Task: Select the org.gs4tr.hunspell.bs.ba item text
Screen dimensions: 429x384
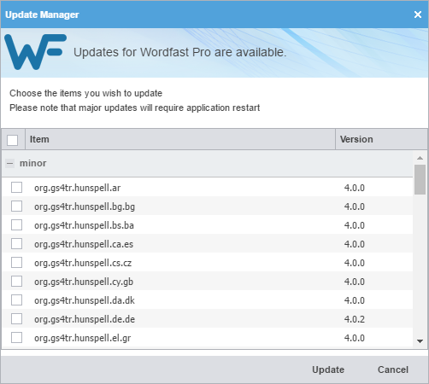Action: coord(84,225)
